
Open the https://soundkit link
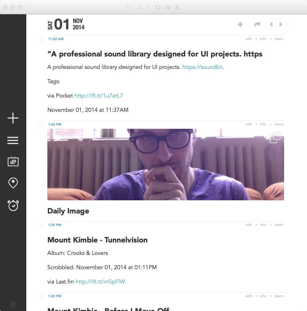[x=202, y=67]
